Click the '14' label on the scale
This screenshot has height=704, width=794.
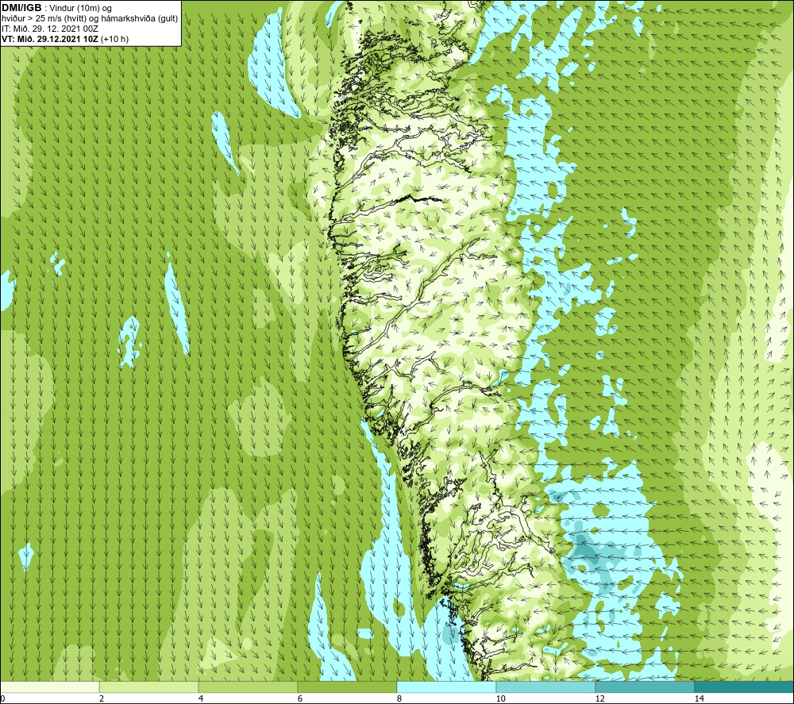point(700,698)
